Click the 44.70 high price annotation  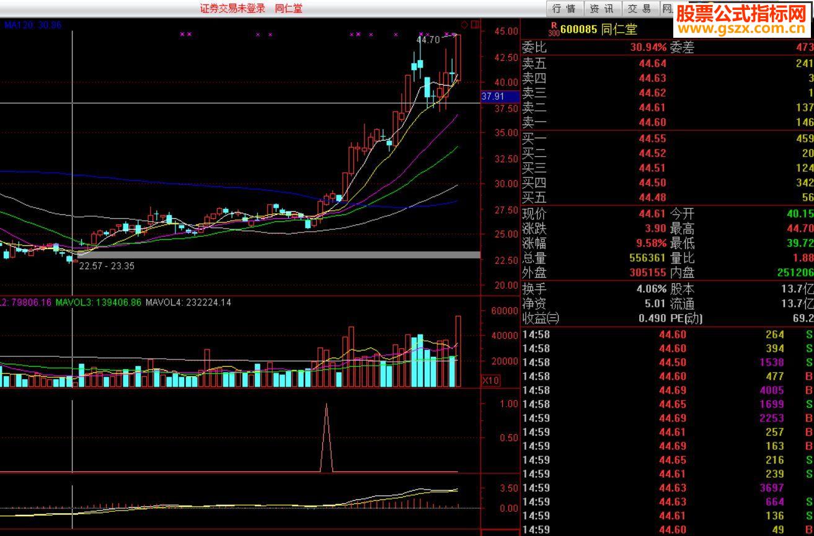pyautogui.click(x=428, y=40)
